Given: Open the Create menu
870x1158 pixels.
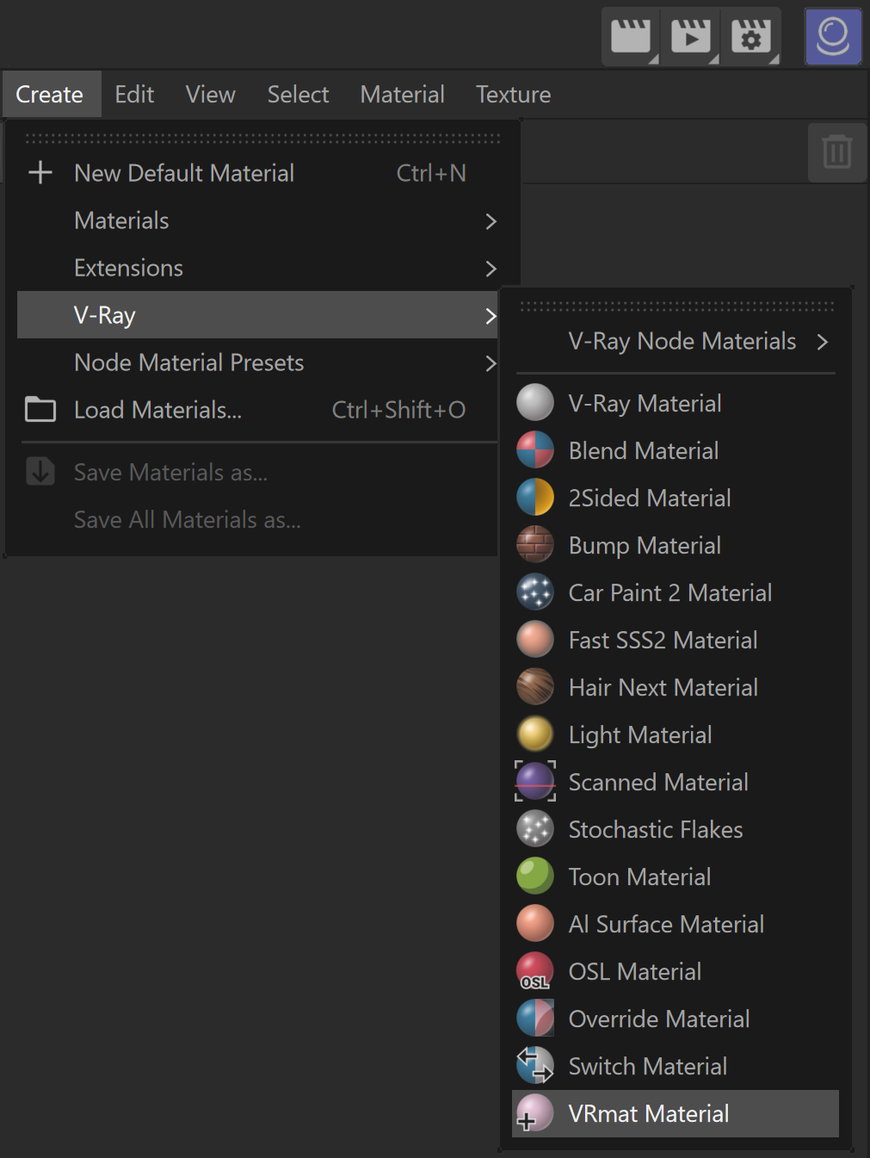Looking at the screenshot, I should point(50,95).
